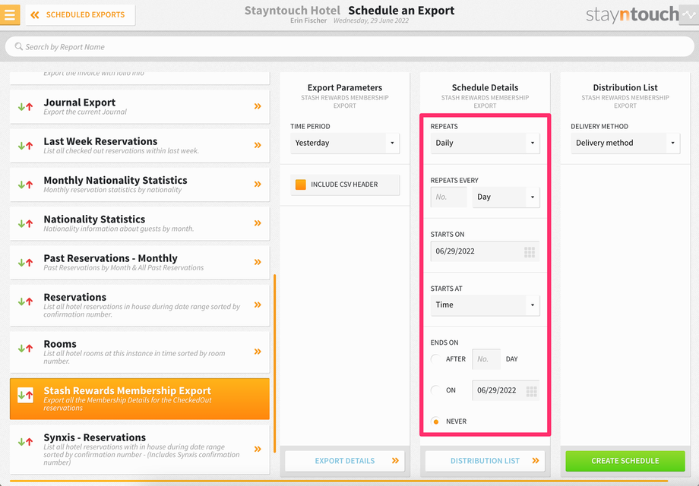Viewport: 699px width, 486px height.
Task: Open Rooms export chevron
Action: (258, 352)
